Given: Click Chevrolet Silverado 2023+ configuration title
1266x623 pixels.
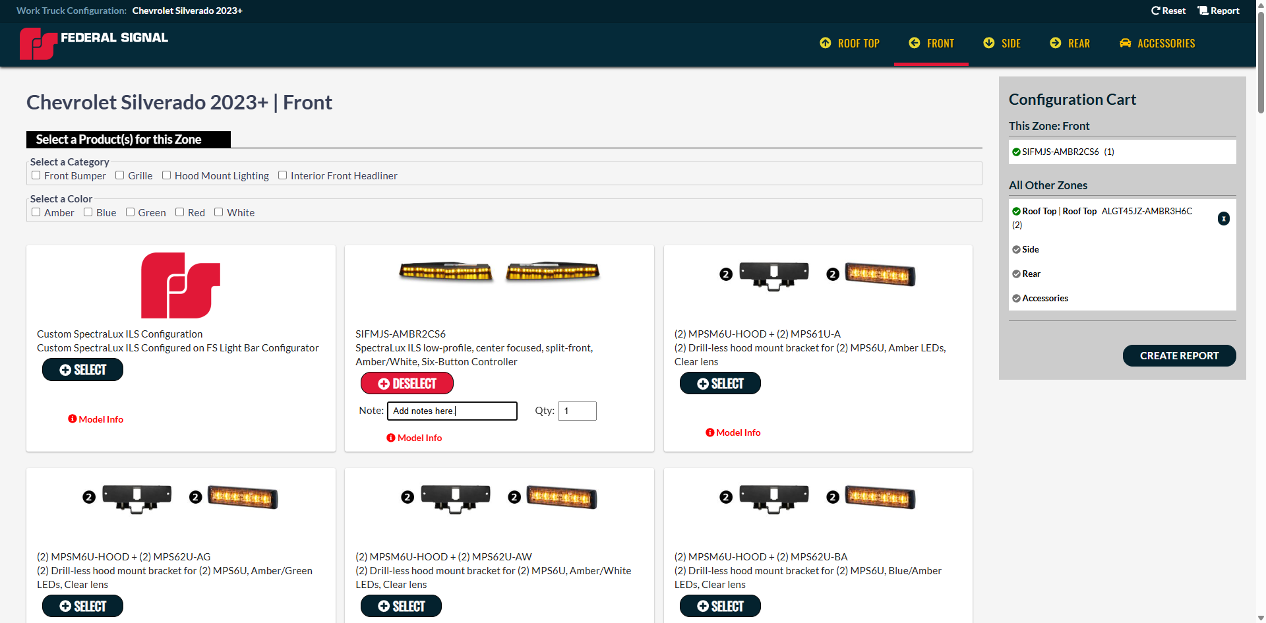Looking at the screenshot, I should click(x=187, y=11).
